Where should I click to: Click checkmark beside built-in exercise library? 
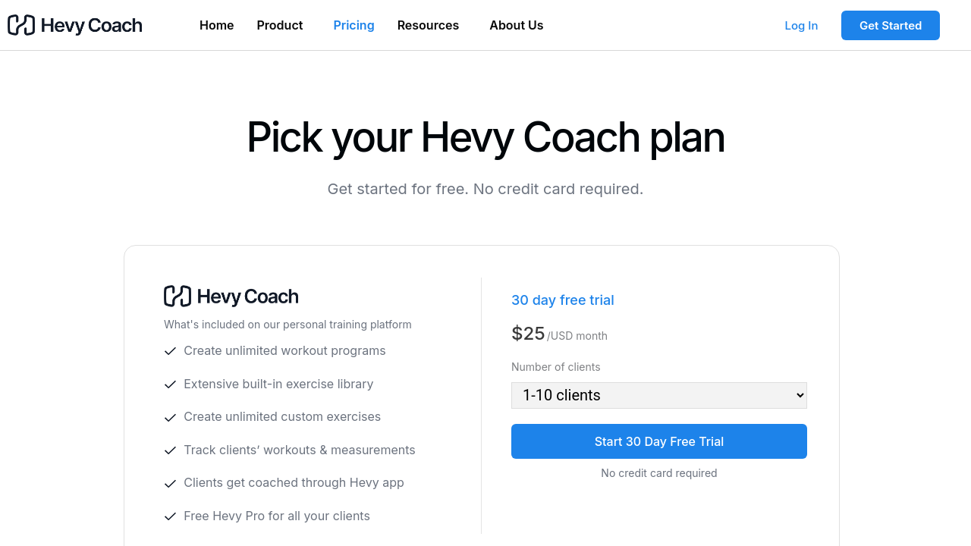171,384
